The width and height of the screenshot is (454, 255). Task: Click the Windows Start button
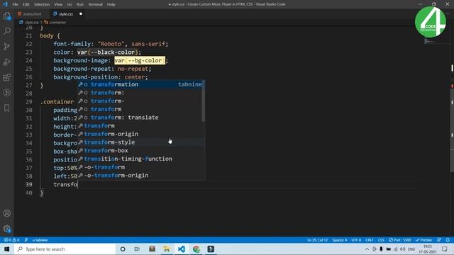(x=6, y=249)
